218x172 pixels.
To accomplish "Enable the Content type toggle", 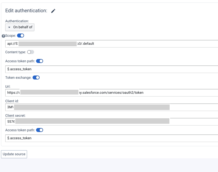I will pyautogui.click(x=31, y=52).
